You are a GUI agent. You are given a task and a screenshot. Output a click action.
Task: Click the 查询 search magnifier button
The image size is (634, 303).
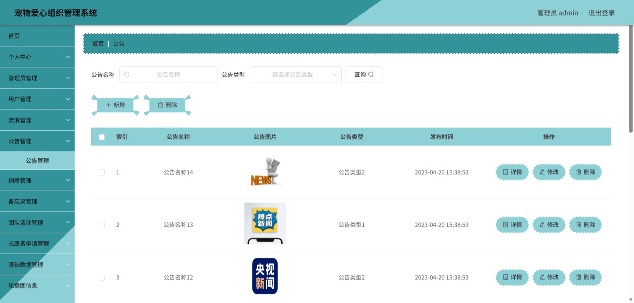pos(364,74)
